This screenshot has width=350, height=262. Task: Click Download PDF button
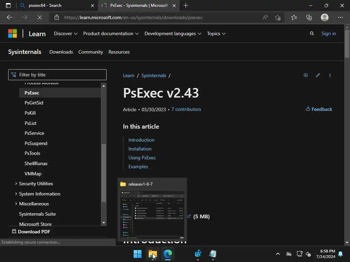click(x=31, y=232)
